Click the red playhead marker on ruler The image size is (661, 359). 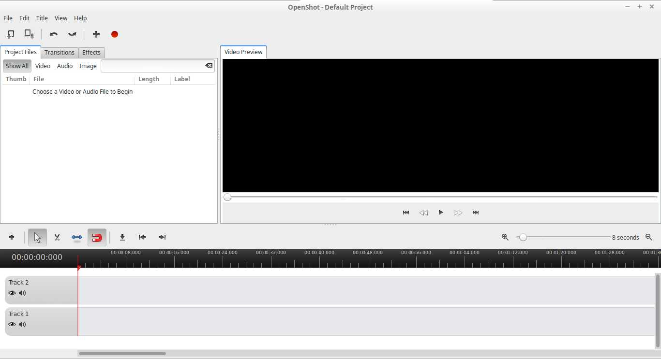79,268
